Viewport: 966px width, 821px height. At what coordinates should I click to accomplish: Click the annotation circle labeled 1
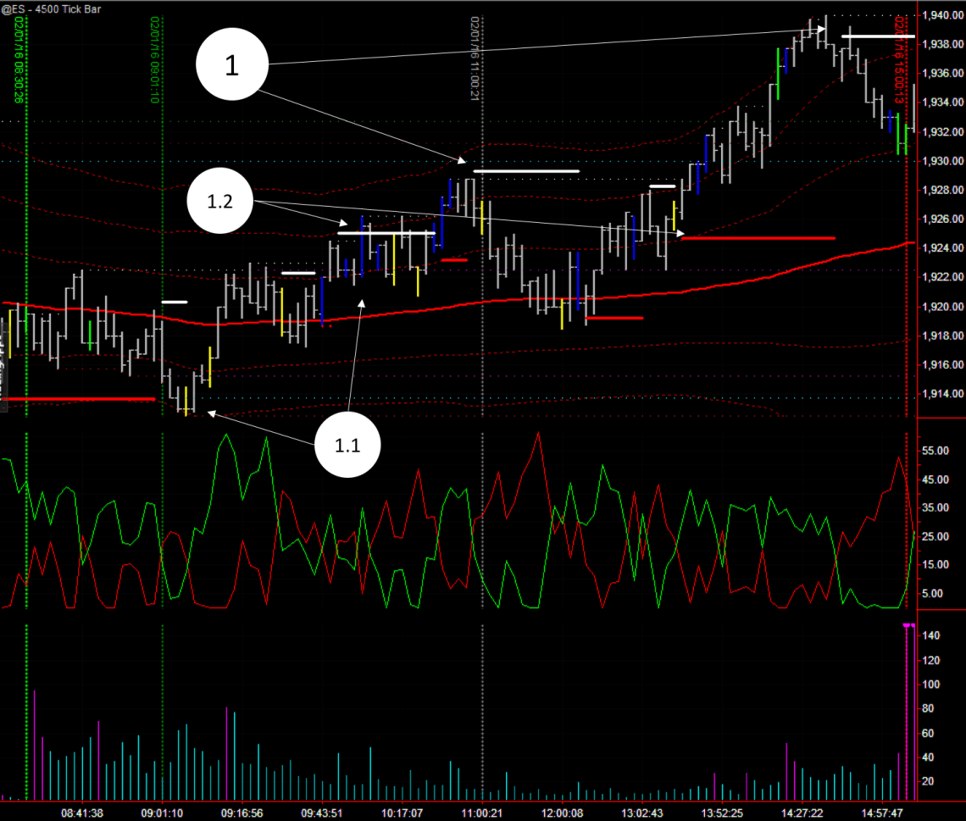click(232, 66)
